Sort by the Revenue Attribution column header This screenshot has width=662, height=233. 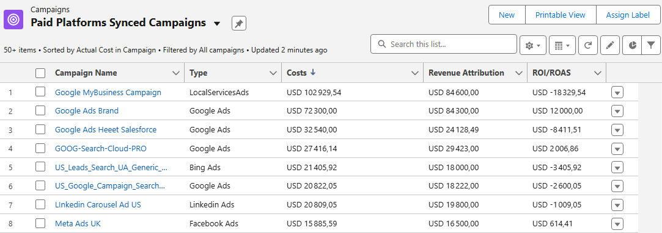466,73
